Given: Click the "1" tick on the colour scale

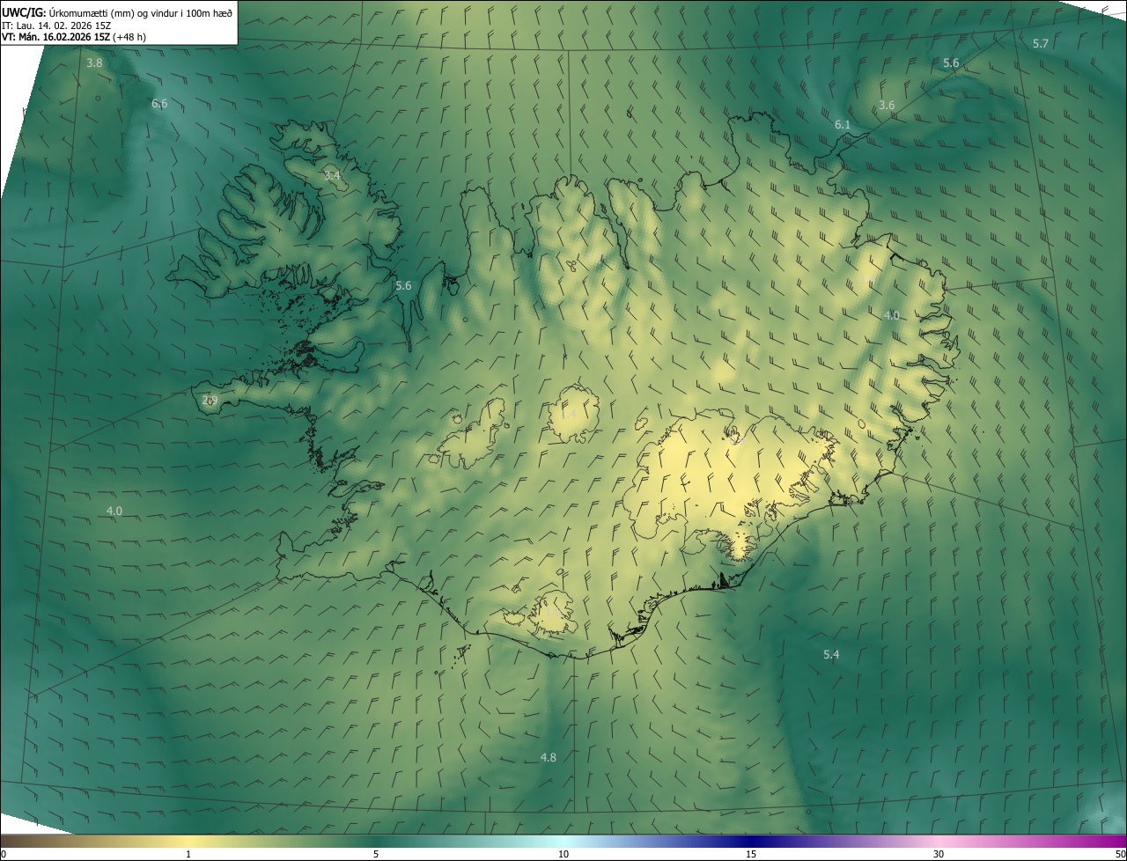Looking at the screenshot, I should click(x=188, y=854).
